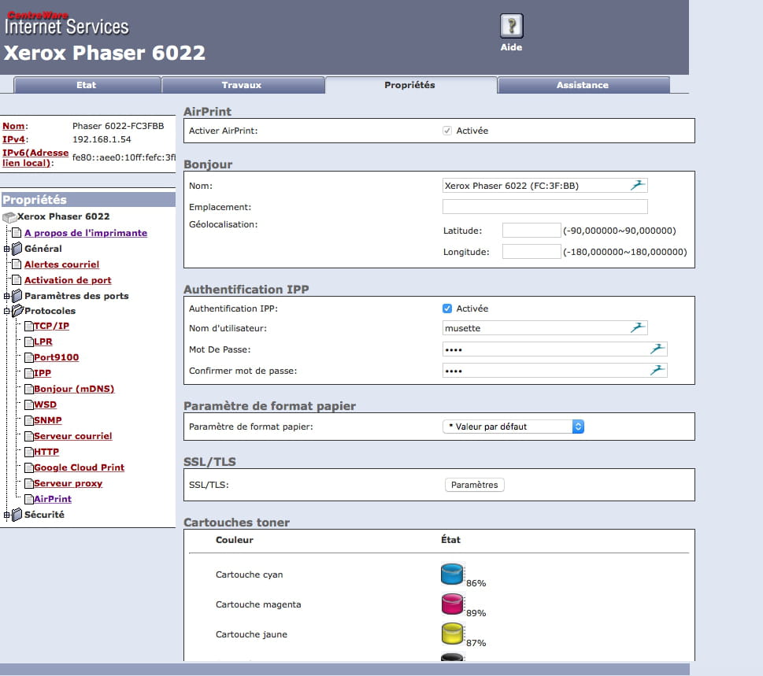763x676 pixels.
Task: Click the Général folder icon
Action: (x=17, y=249)
